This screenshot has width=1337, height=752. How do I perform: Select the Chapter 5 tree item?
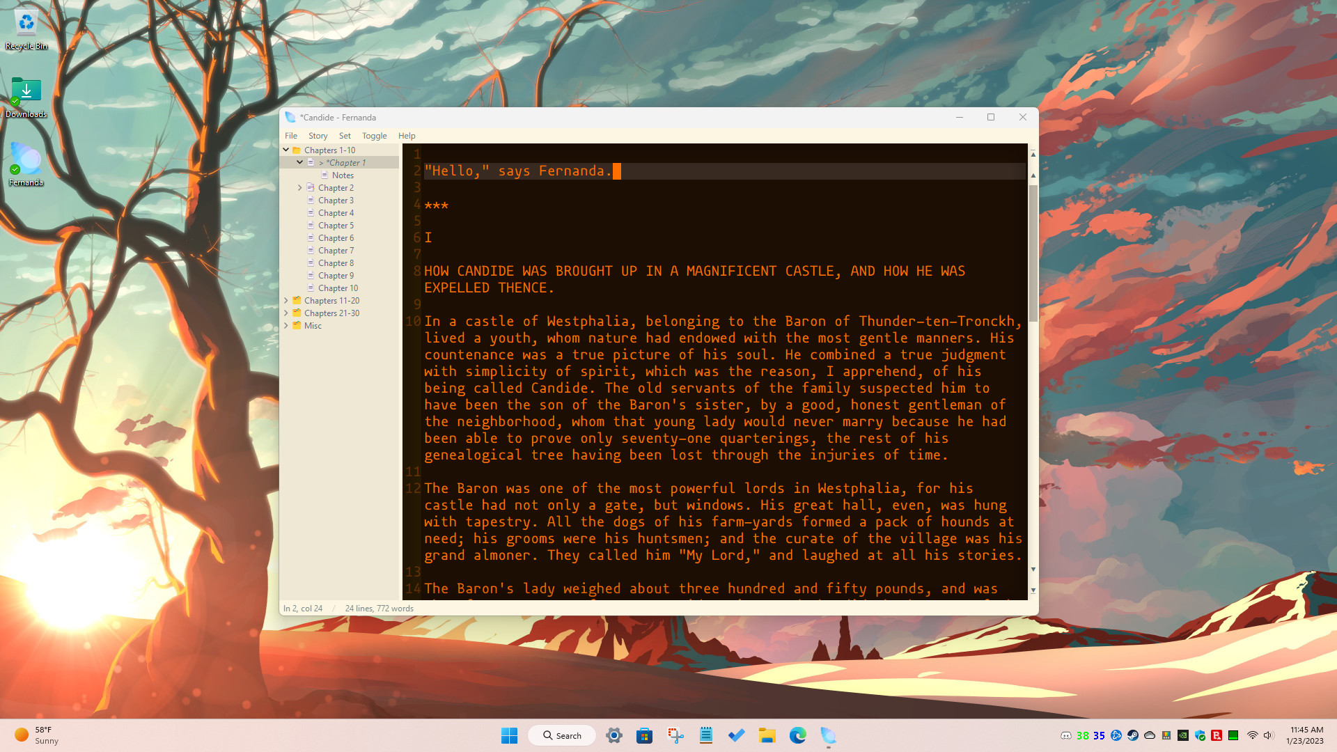click(336, 226)
